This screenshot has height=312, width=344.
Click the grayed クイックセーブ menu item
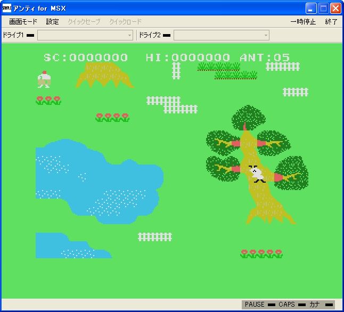pyautogui.click(x=84, y=21)
